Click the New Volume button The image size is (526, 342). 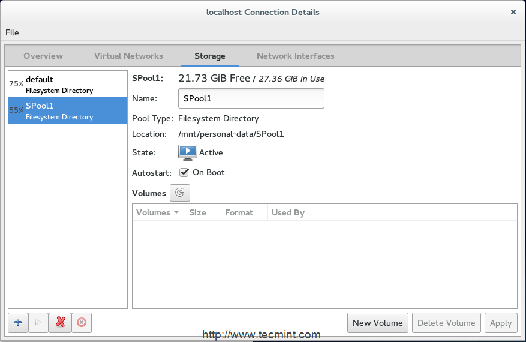(x=378, y=323)
